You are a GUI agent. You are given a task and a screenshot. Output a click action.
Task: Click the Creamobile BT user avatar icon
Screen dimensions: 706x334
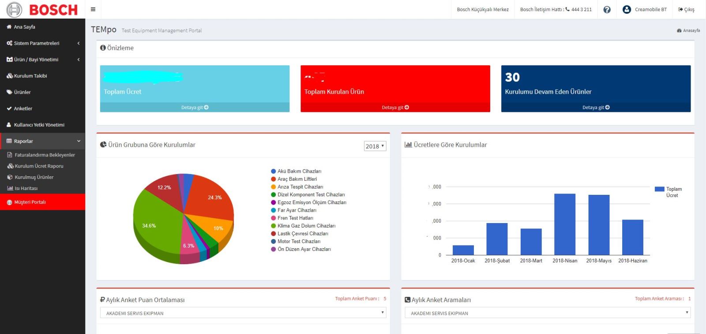coord(627,9)
